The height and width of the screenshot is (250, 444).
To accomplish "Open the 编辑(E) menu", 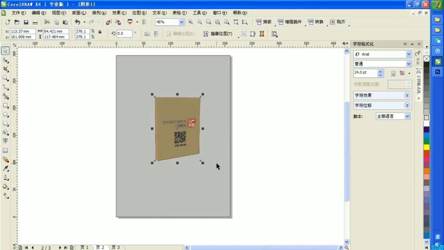I will [x=39, y=13].
